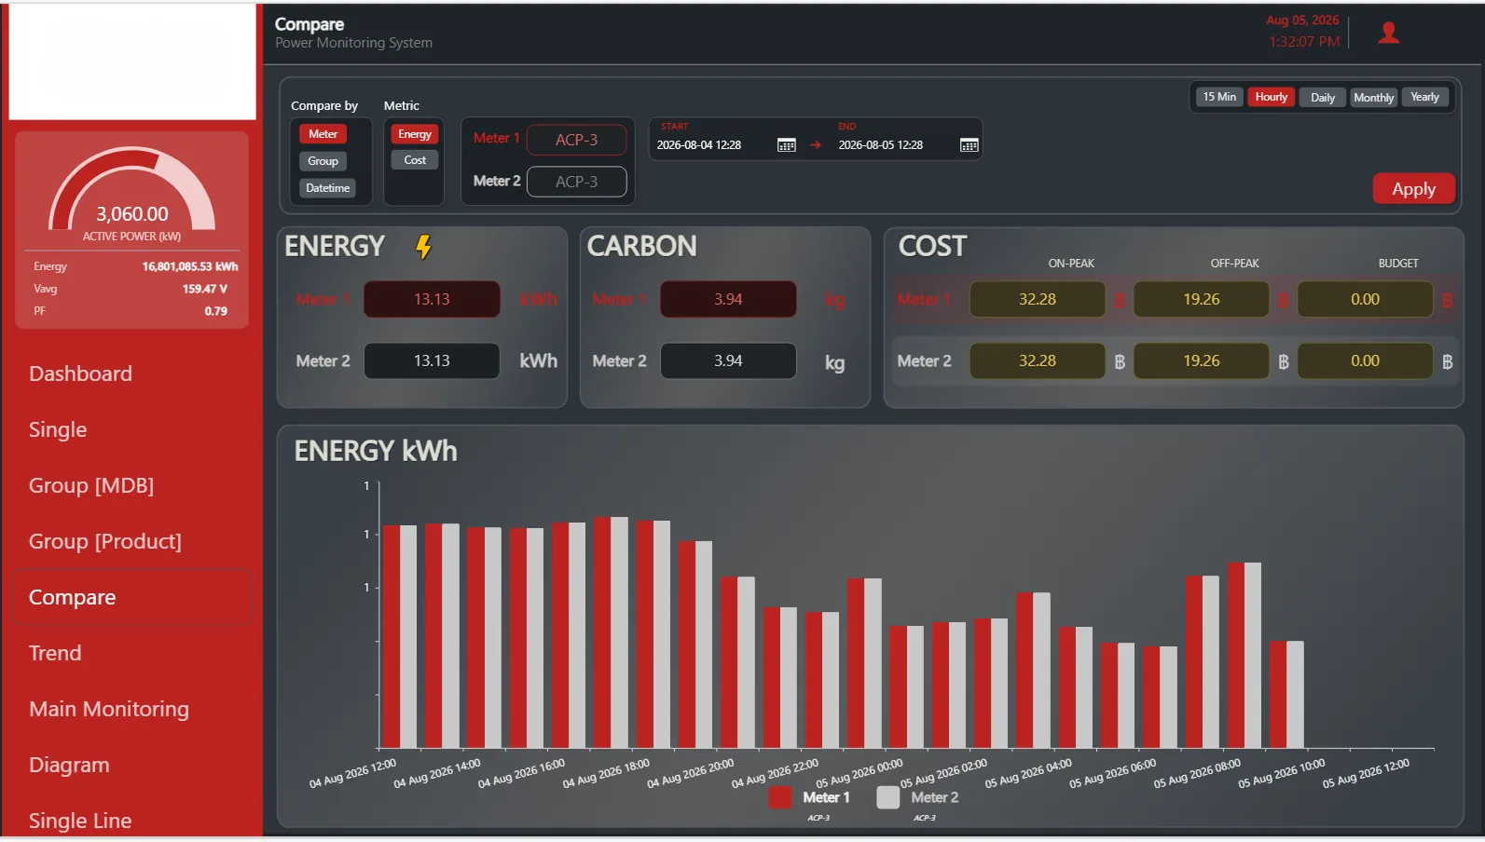The width and height of the screenshot is (1485, 842).
Task: Select the Cost metric option
Action: pos(414,160)
